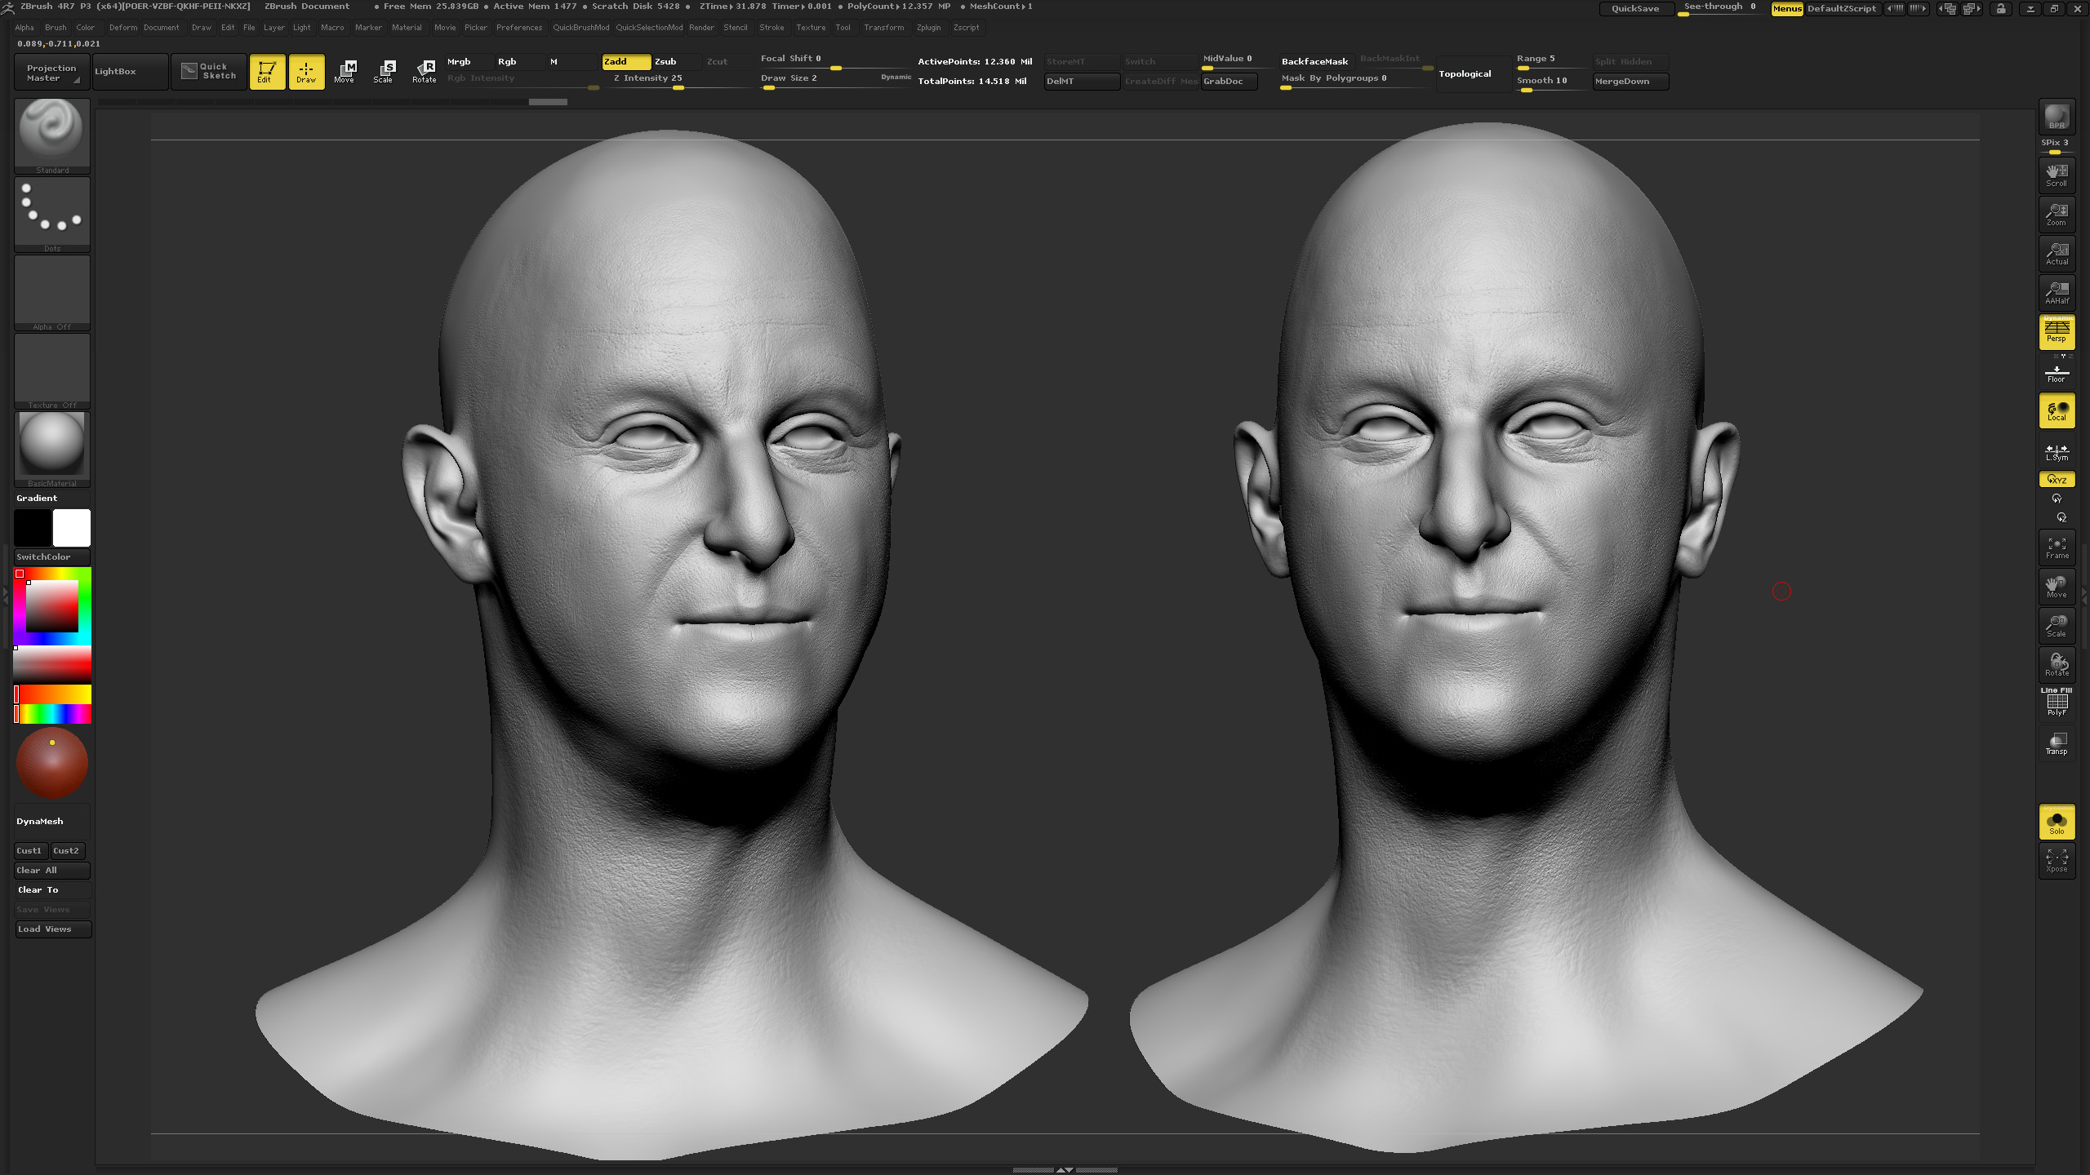This screenshot has height=1175, width=2090.
Task: Click the AAHalf zoom icon
Action: 2057,293
